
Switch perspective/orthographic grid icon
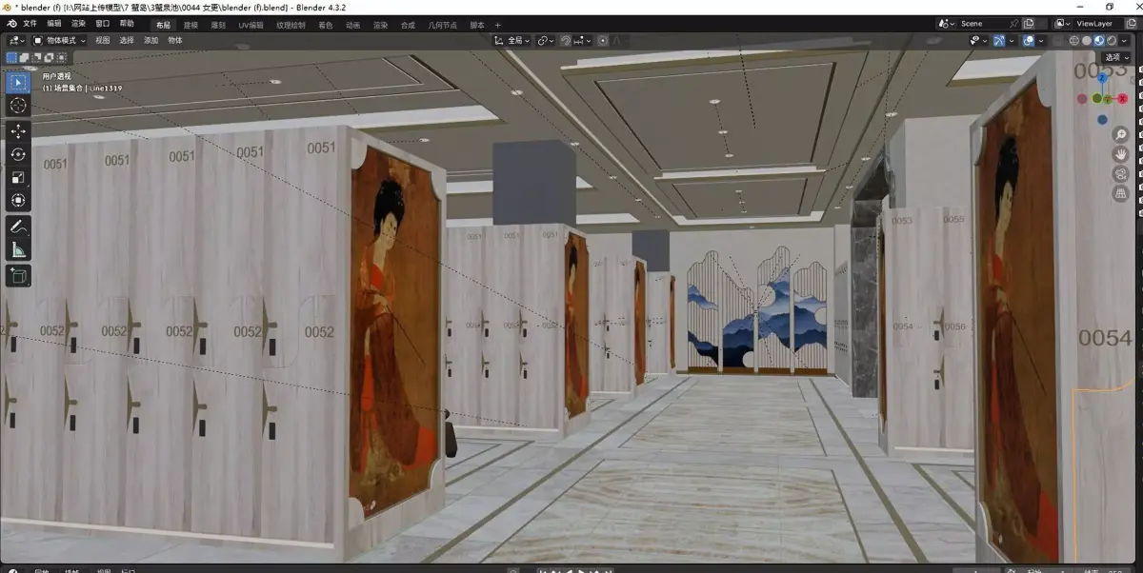[1121, 194]
